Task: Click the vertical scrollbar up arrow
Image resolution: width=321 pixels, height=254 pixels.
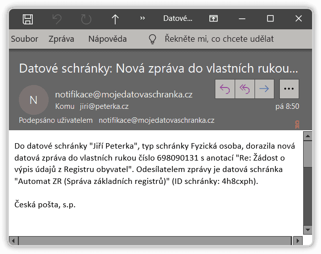Action: pos(308,136)
